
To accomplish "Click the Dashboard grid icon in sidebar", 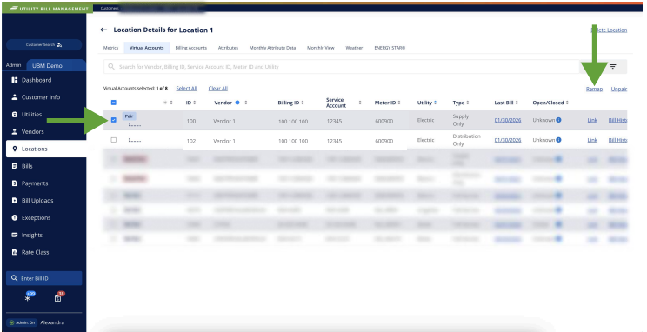I will [x=15, y=80].
